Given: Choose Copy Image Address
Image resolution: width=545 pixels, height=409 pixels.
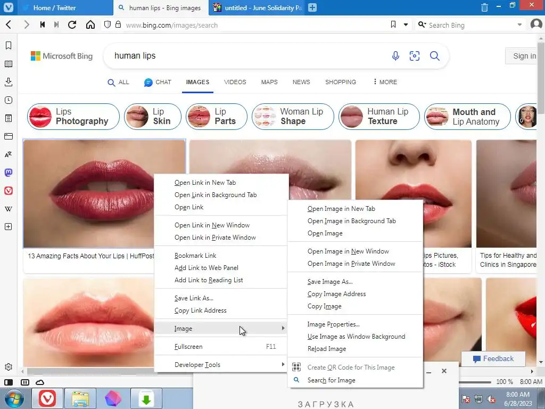Looking at the screenshot, I should pyautogui.click(x=355, y=294).
